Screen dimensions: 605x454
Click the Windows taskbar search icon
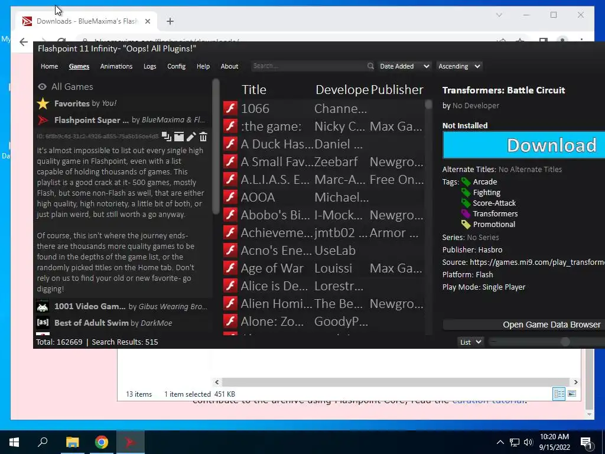[43, 442]
